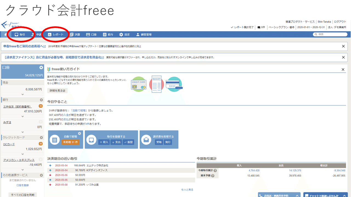Open the 入金 overdue link

point(66,115)
